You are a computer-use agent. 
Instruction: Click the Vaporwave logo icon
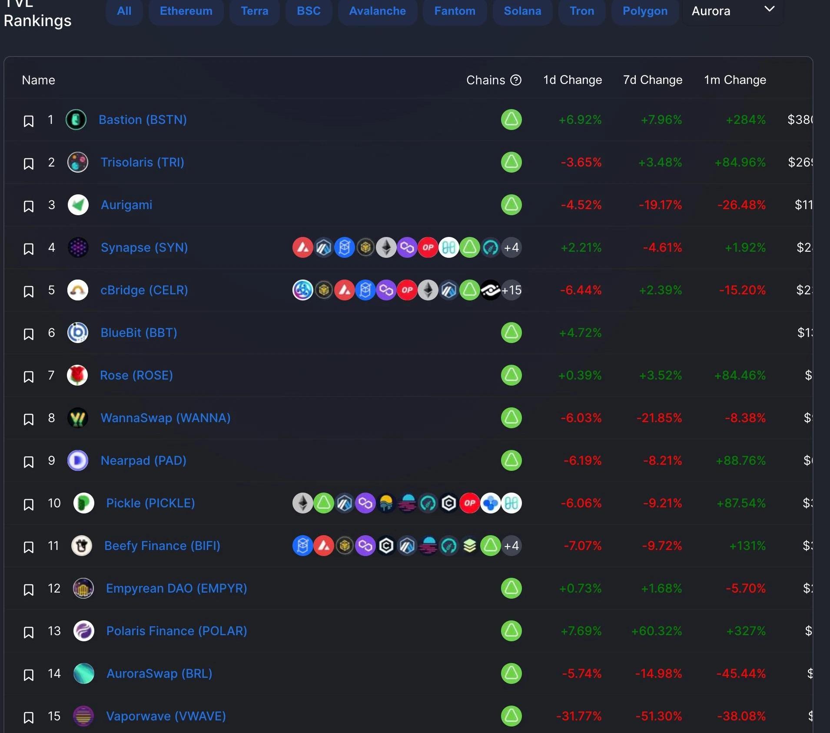[x=83, y=716]
